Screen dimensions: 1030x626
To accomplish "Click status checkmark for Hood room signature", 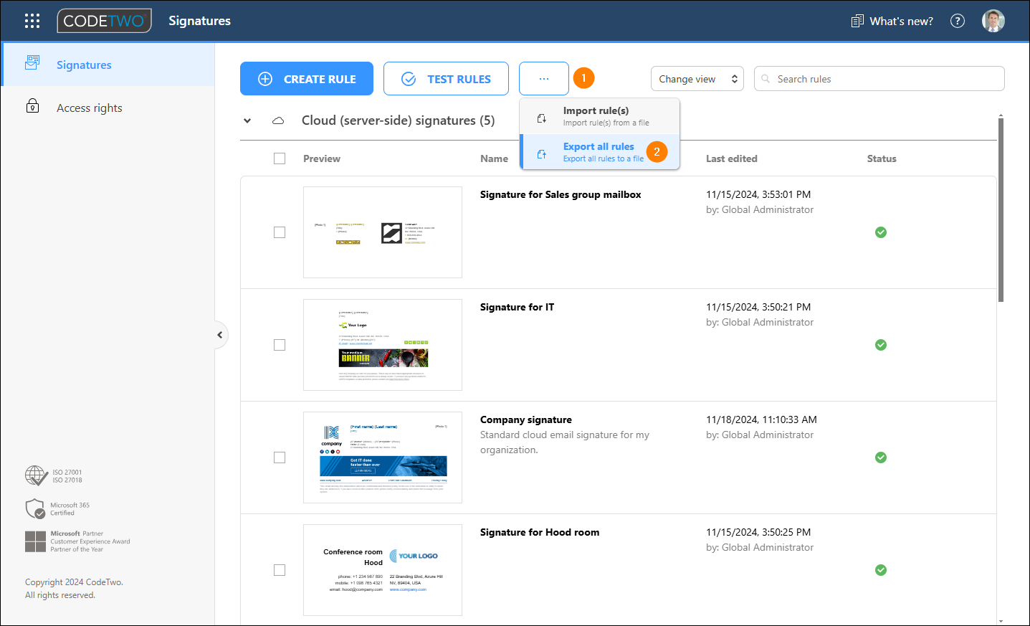I will pos(881,570).
